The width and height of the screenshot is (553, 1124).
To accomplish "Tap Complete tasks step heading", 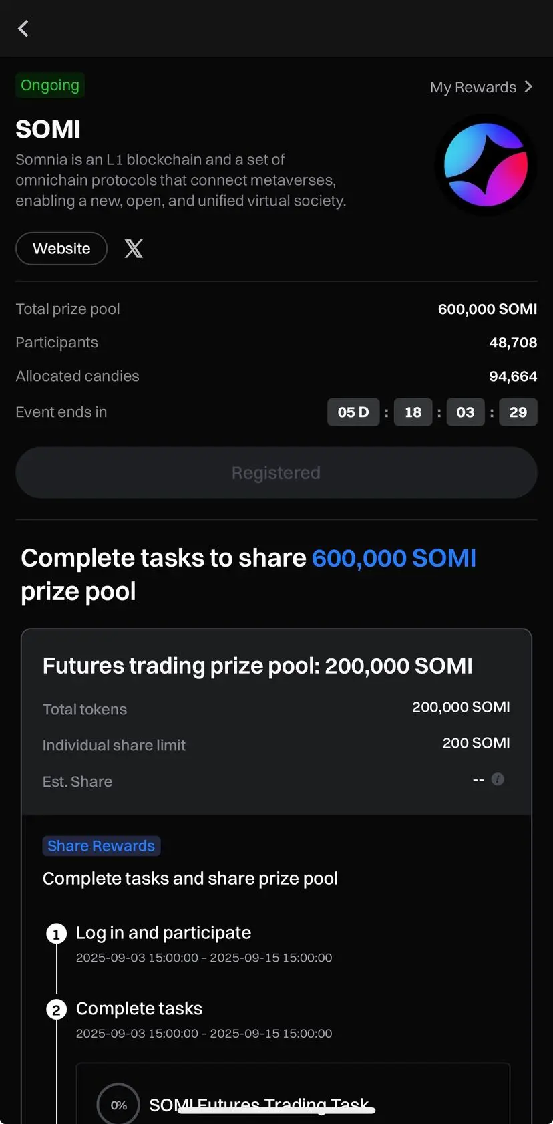I will click(139, 1008).
